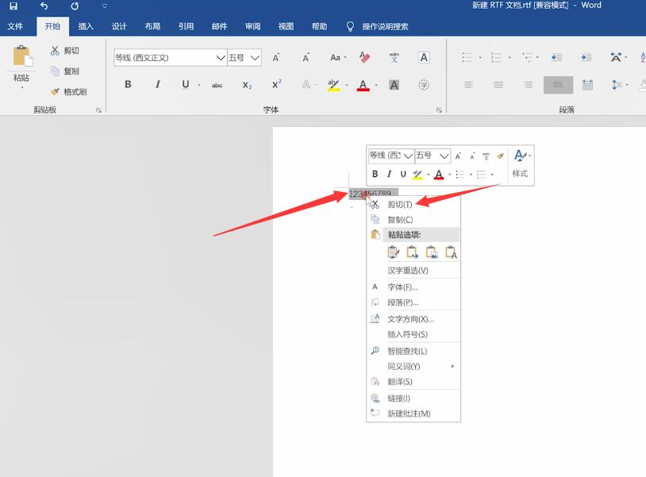Choose 剪切(T) from context menu

[x=413, y=204]
